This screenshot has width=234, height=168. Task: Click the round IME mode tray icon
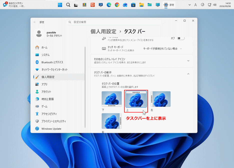point(202,5)
